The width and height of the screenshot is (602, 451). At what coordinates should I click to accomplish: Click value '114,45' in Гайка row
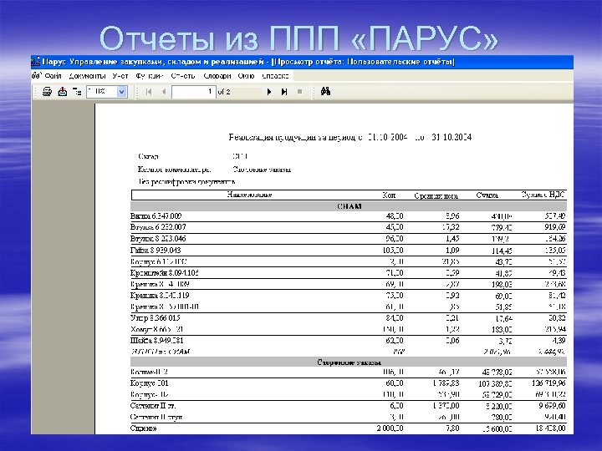pyautogui.click(x=502, y=251)
